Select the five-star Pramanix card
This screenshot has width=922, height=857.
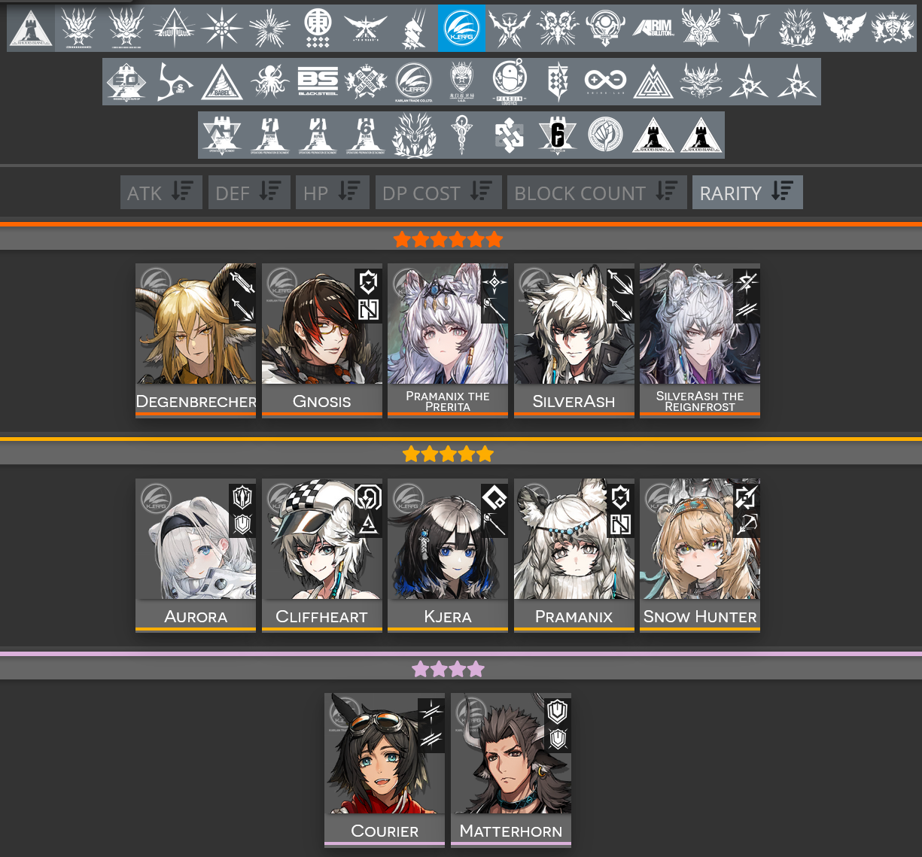click(x=574, y=555)
